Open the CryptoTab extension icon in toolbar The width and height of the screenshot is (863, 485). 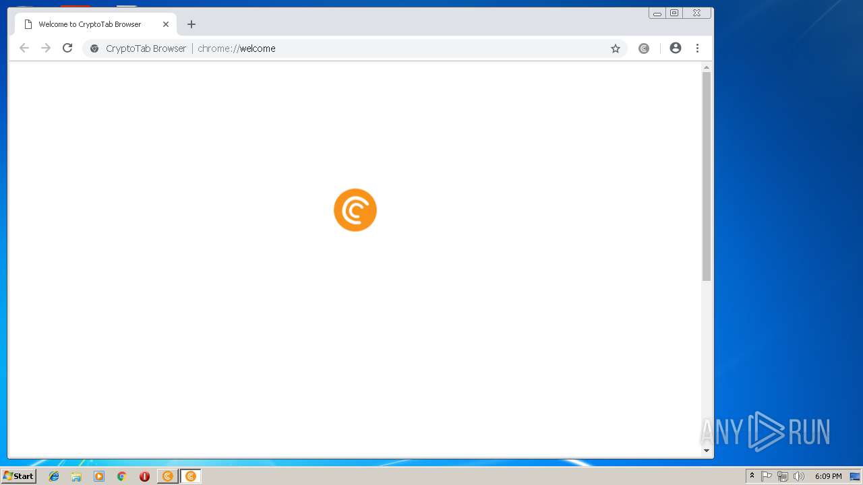tap(644, 48)
